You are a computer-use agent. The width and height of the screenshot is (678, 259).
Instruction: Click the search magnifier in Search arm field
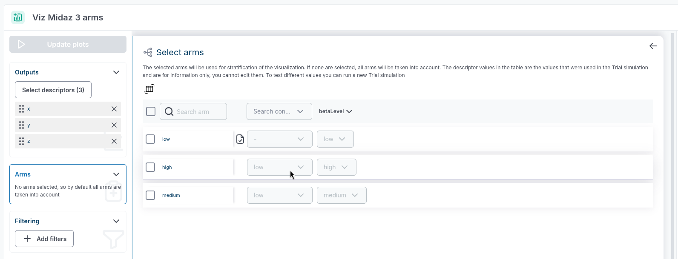pyautogui.click(x=169, y=111)
